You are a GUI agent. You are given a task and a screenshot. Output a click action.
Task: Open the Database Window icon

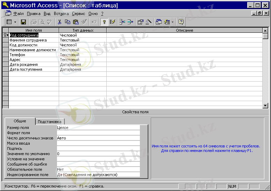pos(158,22)
